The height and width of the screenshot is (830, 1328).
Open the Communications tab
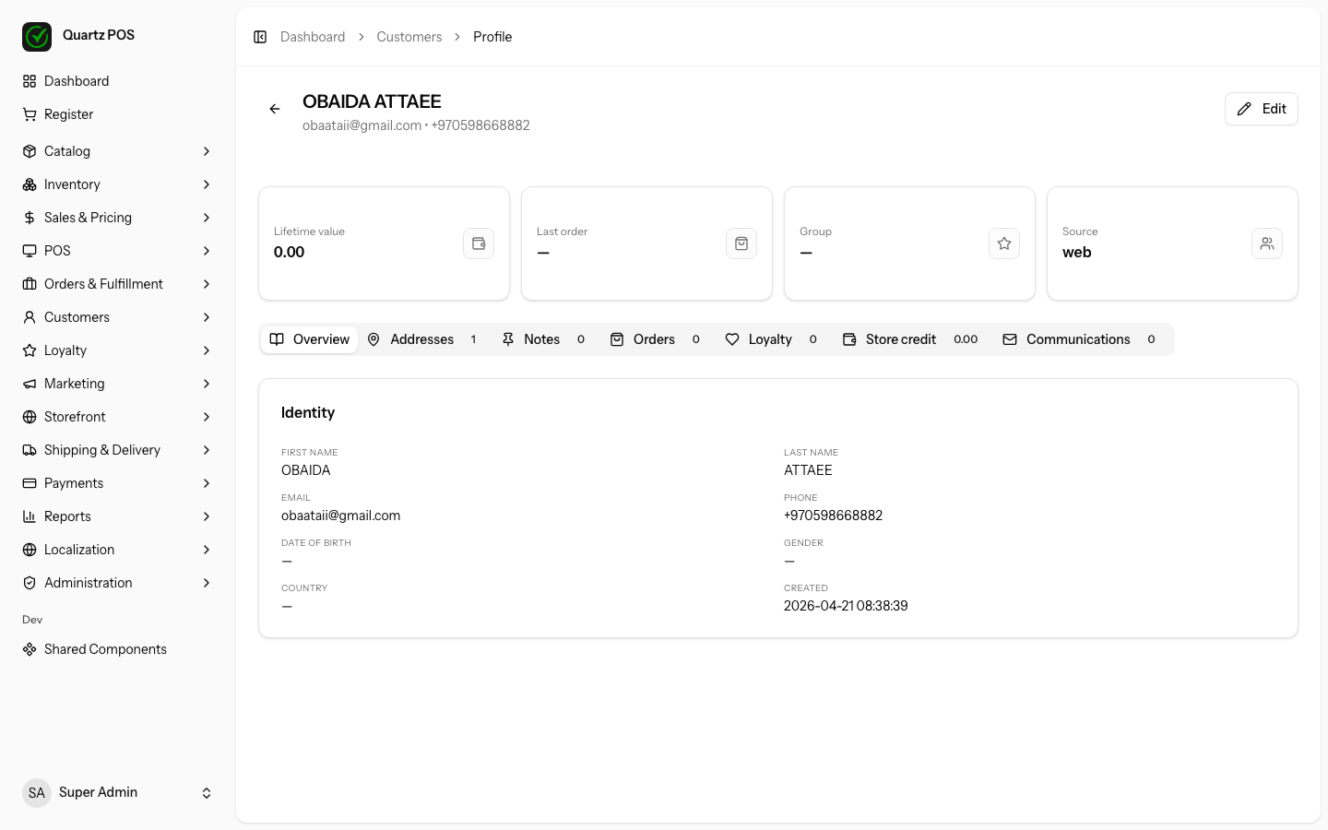coord(1079,339)
